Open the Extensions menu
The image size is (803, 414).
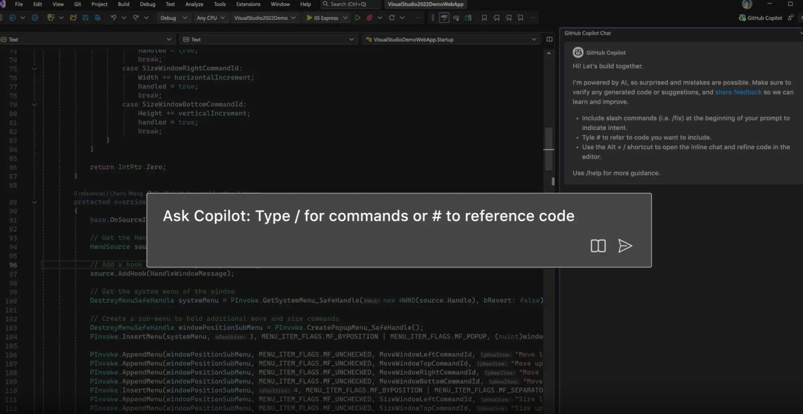(x=248, y=4)
